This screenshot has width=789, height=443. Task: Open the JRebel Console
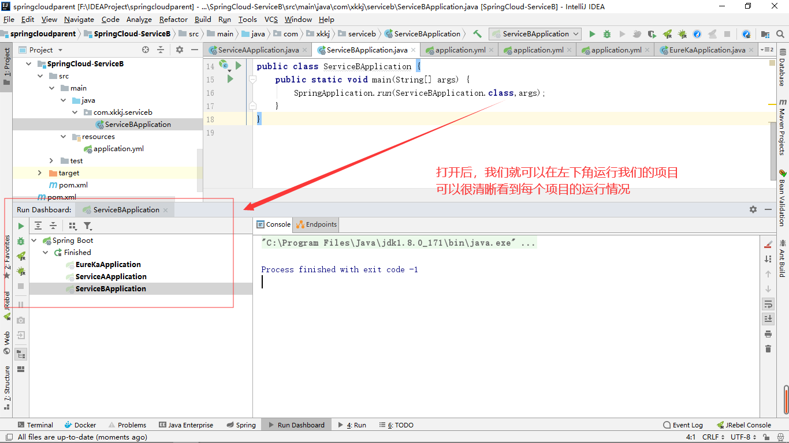tap(744, 425)
